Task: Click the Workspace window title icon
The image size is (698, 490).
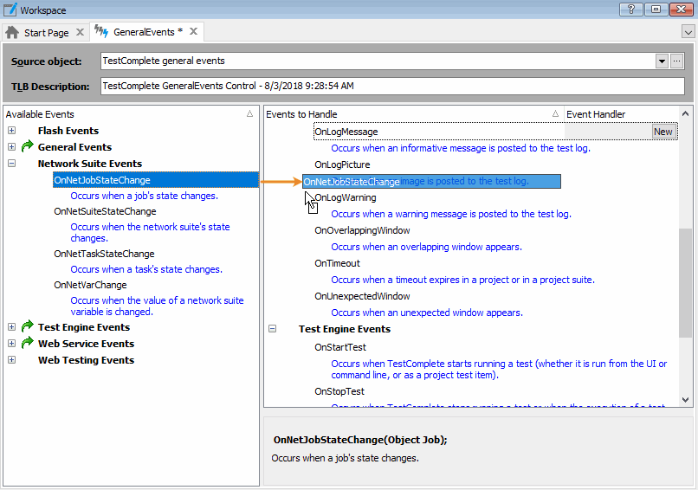Action: click(x=10, y=10)
